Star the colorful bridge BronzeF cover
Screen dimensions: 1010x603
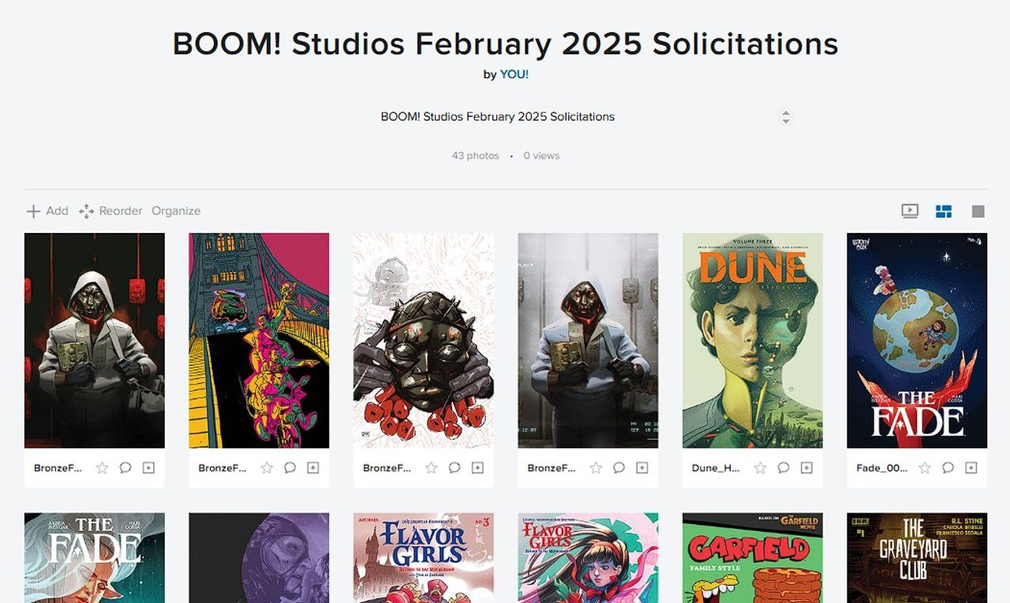coord(267,468)
